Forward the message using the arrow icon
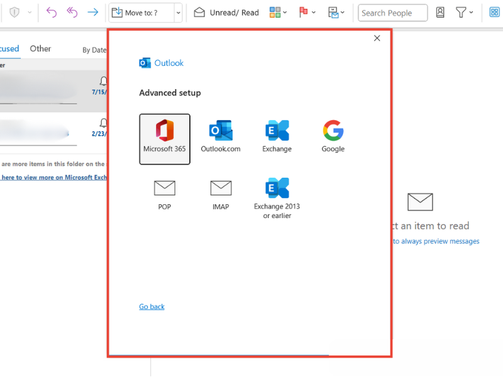 point(92,12)
